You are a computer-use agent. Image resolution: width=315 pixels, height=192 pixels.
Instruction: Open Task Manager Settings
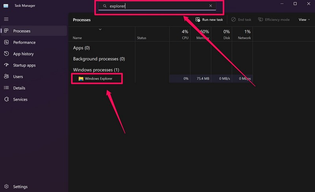20,187
